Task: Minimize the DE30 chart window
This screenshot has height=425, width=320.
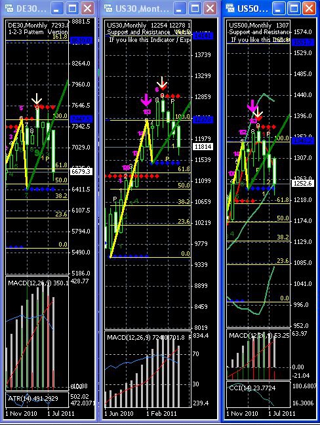Action: tap(56, 9)
